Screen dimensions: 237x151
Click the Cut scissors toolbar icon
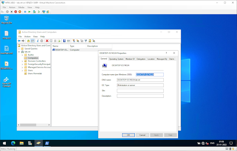coord(38,41)
